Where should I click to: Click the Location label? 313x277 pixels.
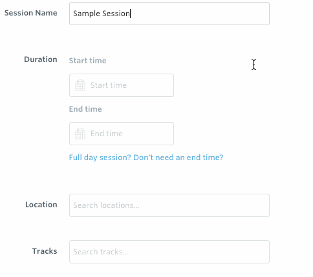41,205
